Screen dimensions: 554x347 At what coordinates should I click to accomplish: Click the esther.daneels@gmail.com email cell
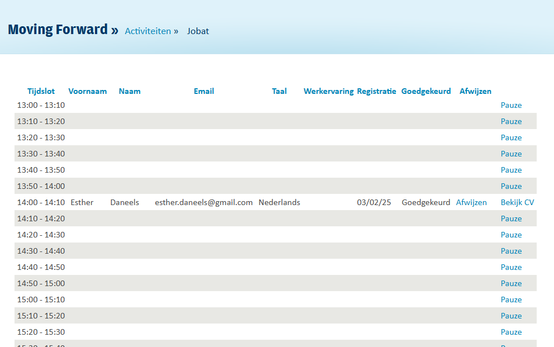click(204, 202)
